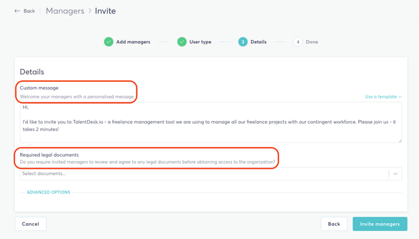Image resolution: width=419 pixels, height=239 pixels.
Task: Click the green checkmark for User type
Action: pos(181,41)
